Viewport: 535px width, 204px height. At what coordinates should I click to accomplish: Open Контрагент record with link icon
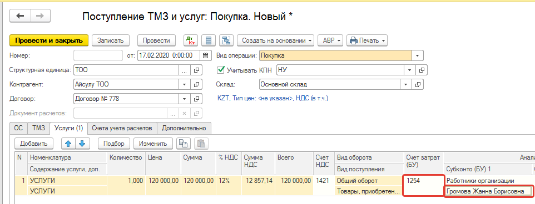tap(196, 85)
